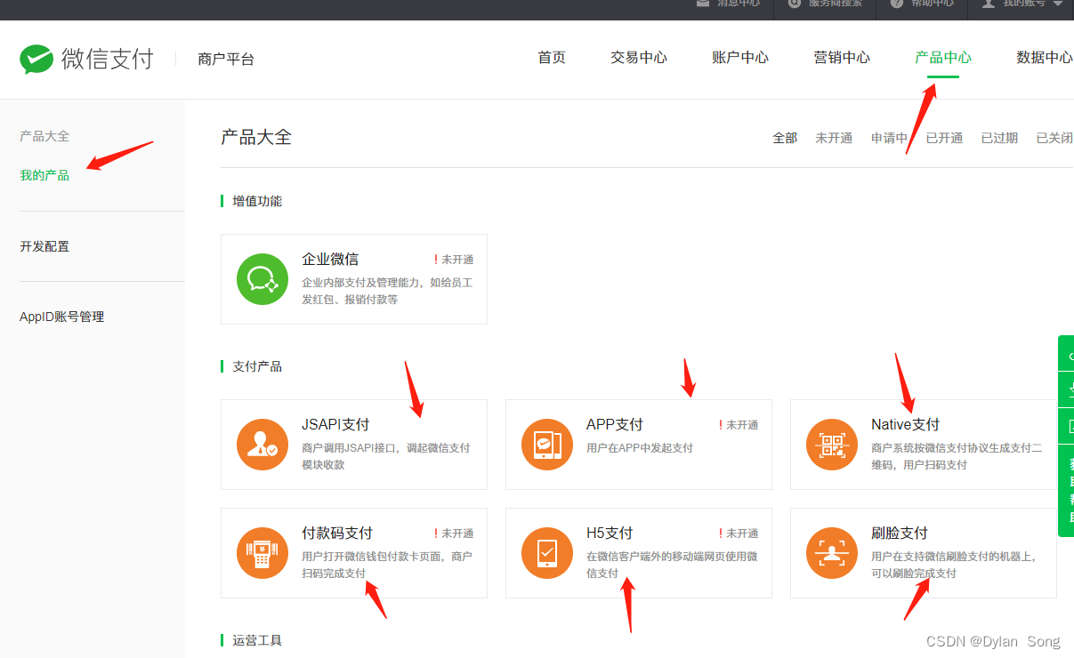Click the APP支付 orange devices icon

[x=546, y=445]
